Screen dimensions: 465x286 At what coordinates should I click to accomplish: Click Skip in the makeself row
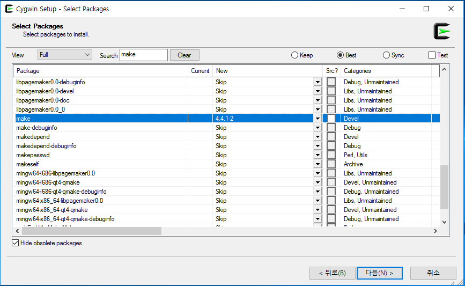[221, 164]
